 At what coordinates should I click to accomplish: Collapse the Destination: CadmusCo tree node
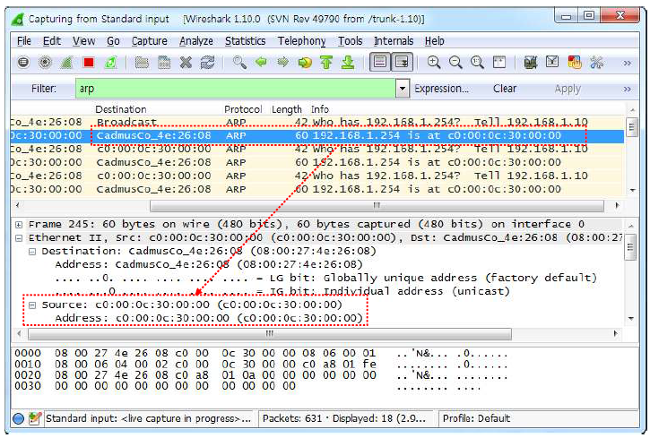click(x=32, y=252)
